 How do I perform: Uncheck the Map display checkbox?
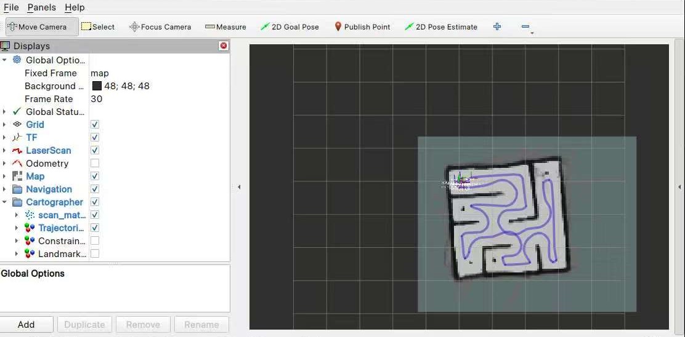95,176
